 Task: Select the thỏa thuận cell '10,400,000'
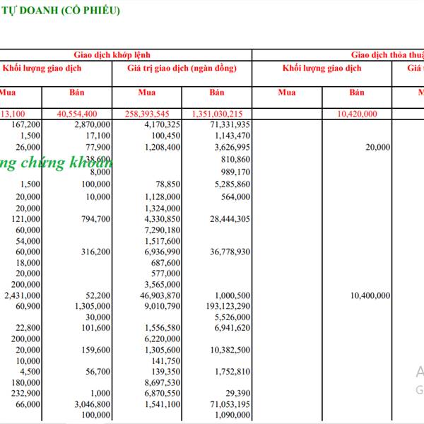(370, 295)
